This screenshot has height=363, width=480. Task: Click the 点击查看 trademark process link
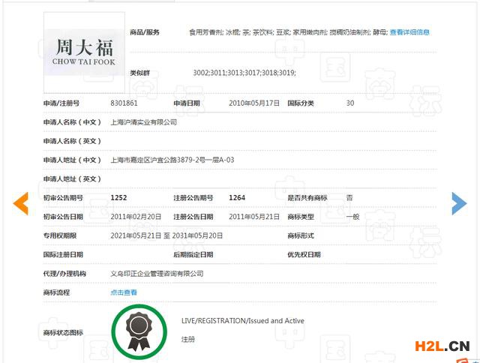[x=123, y=292]
